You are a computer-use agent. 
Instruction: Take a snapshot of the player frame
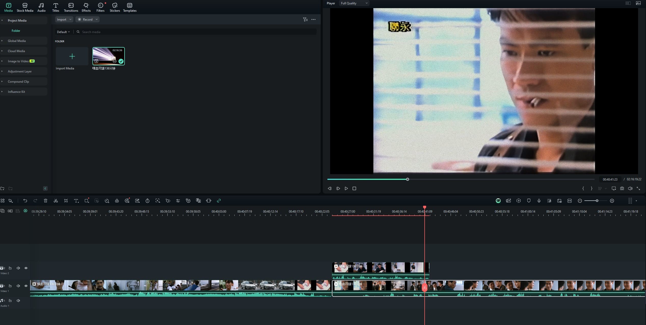[622, 188]
